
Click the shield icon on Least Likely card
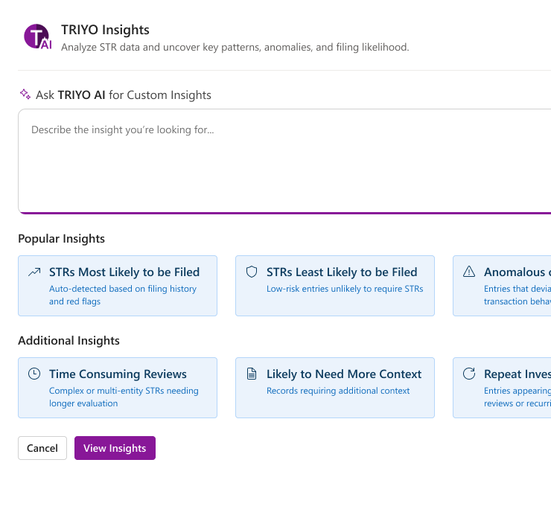point(252,272)
